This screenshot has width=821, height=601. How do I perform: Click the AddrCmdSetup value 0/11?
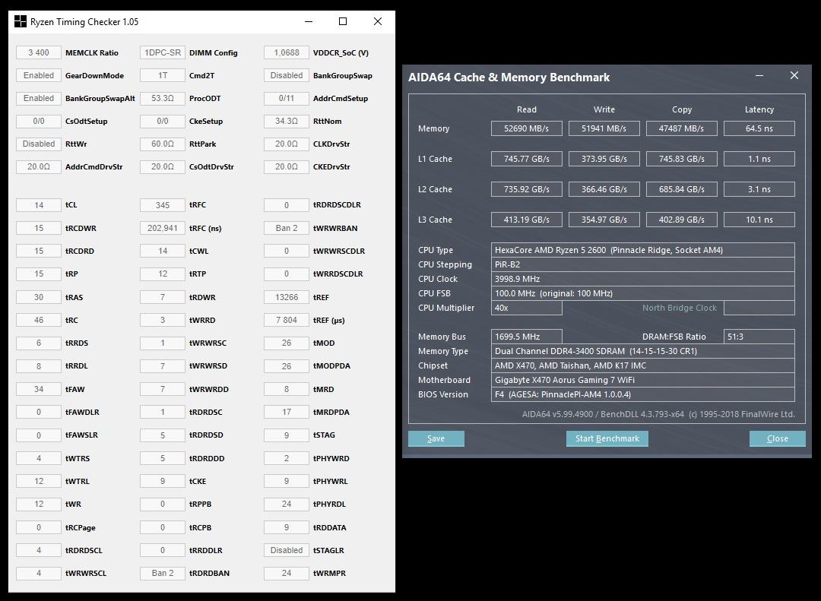[x=287, y=98]
